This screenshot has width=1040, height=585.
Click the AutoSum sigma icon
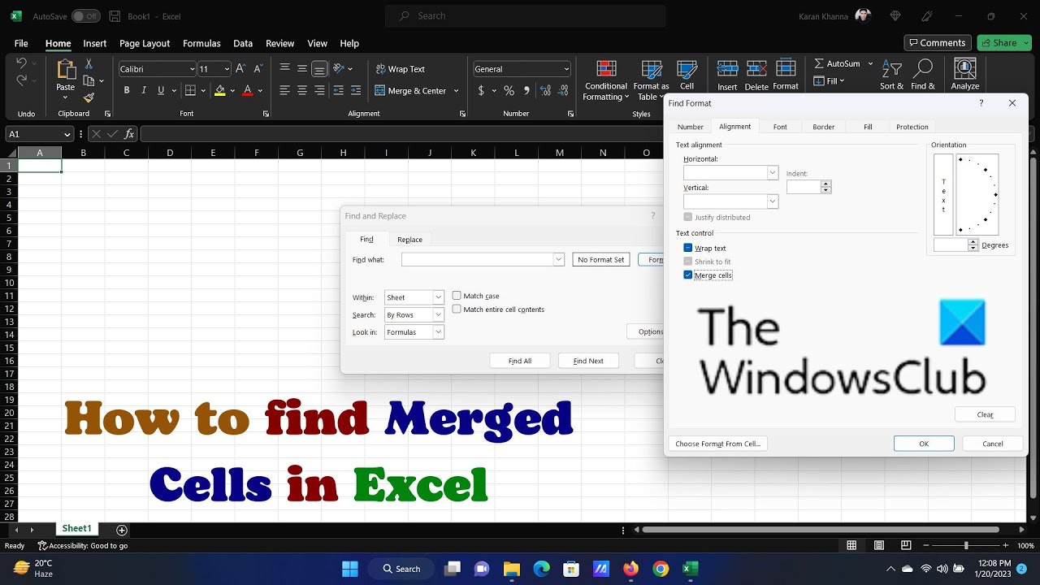[x=819, y=63]
